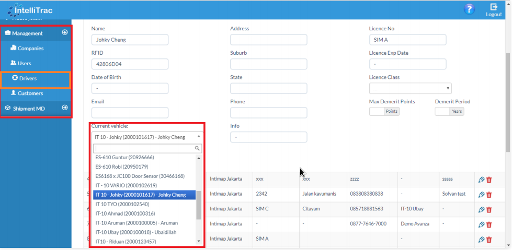512x250 pixels.
Task: Click the Max Demerit Points field
Action: pos(376,111)
